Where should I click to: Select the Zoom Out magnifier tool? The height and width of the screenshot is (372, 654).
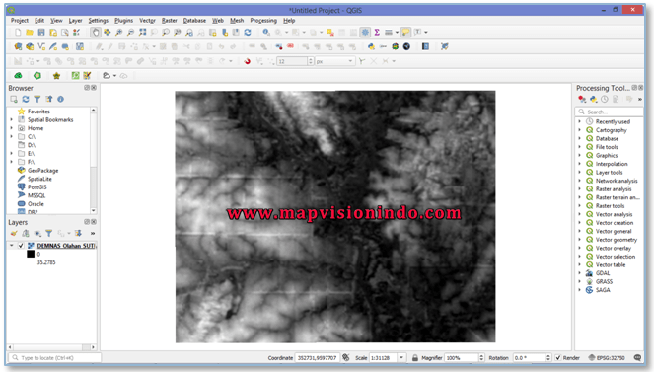[130, 33]
